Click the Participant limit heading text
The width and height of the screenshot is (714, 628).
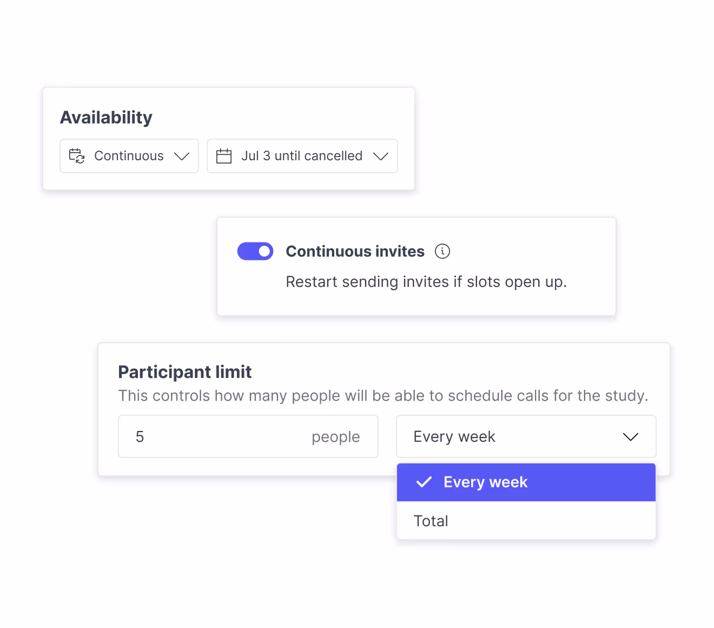(185, 372)
